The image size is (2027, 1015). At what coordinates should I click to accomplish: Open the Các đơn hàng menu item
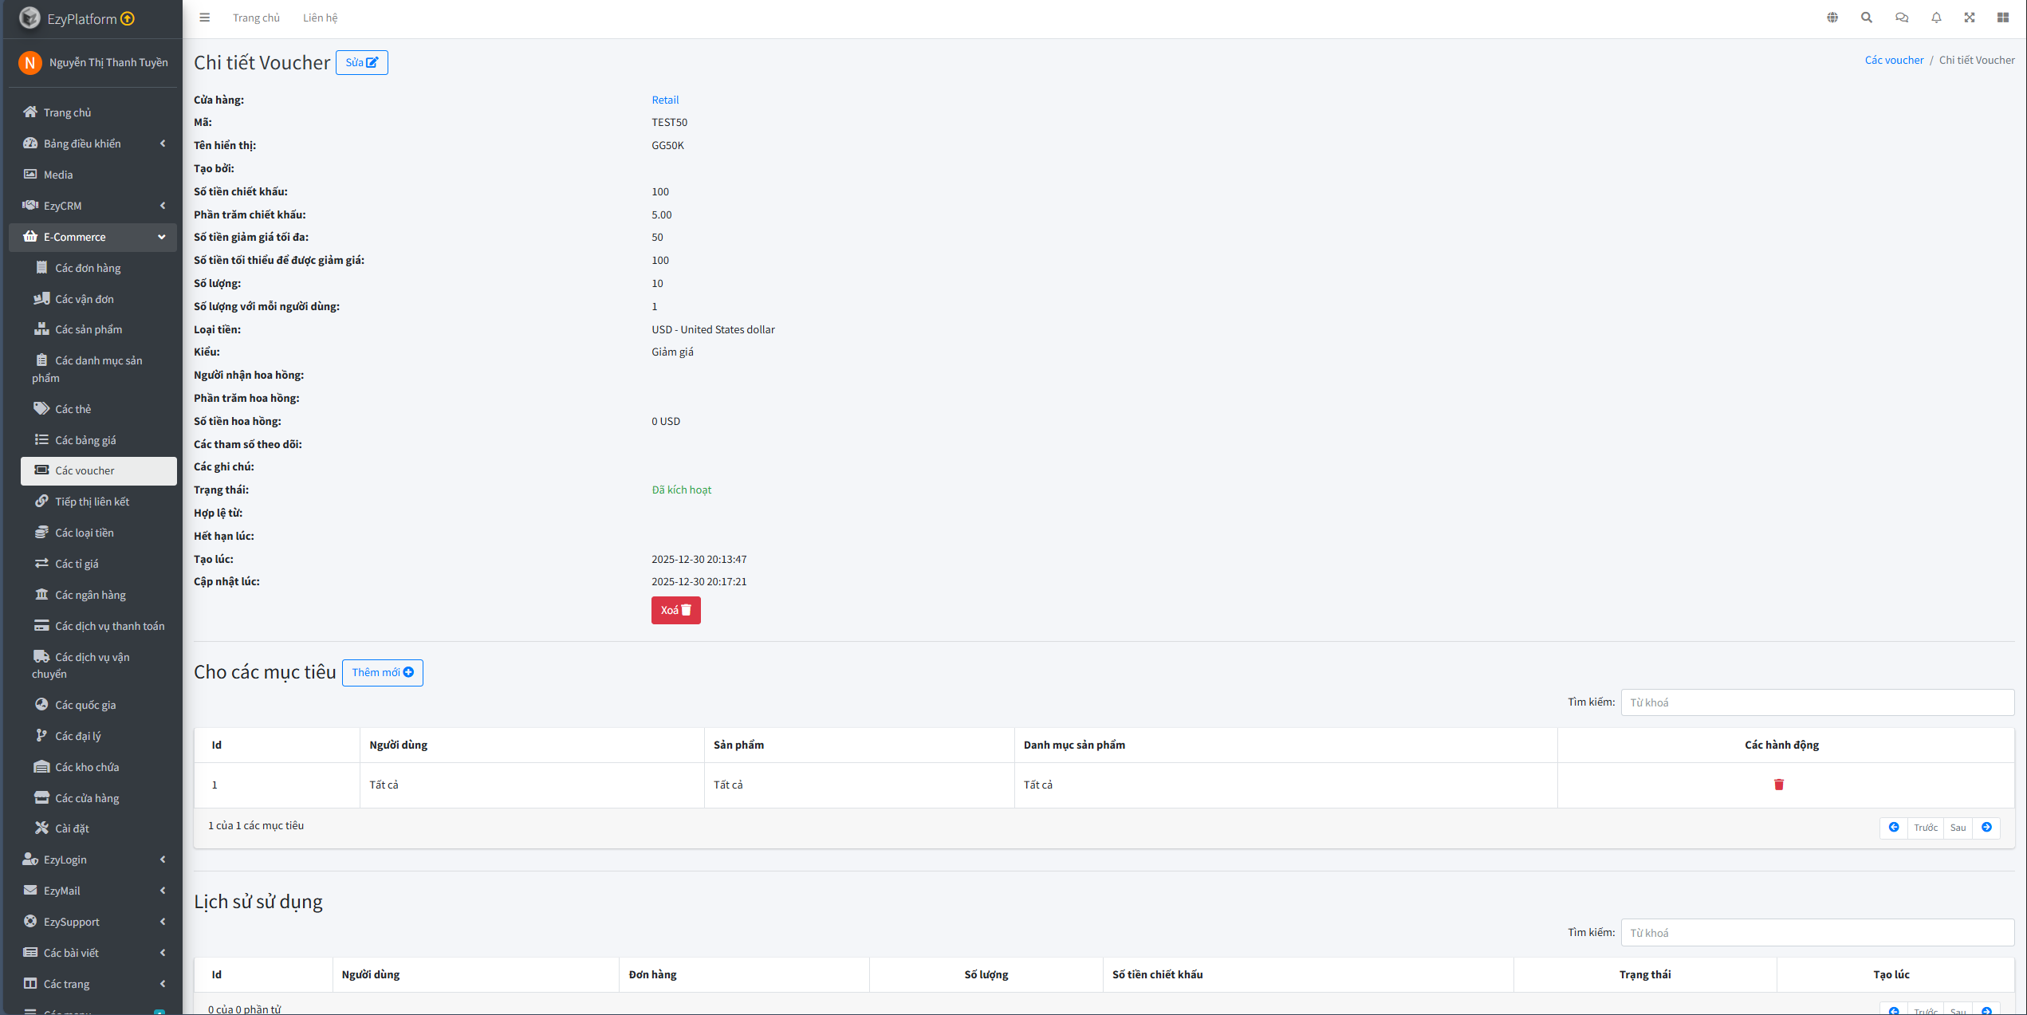tap(88, 268)
